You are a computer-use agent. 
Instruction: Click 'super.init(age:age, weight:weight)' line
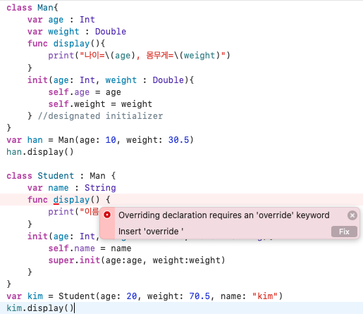[x=137, y=260]
